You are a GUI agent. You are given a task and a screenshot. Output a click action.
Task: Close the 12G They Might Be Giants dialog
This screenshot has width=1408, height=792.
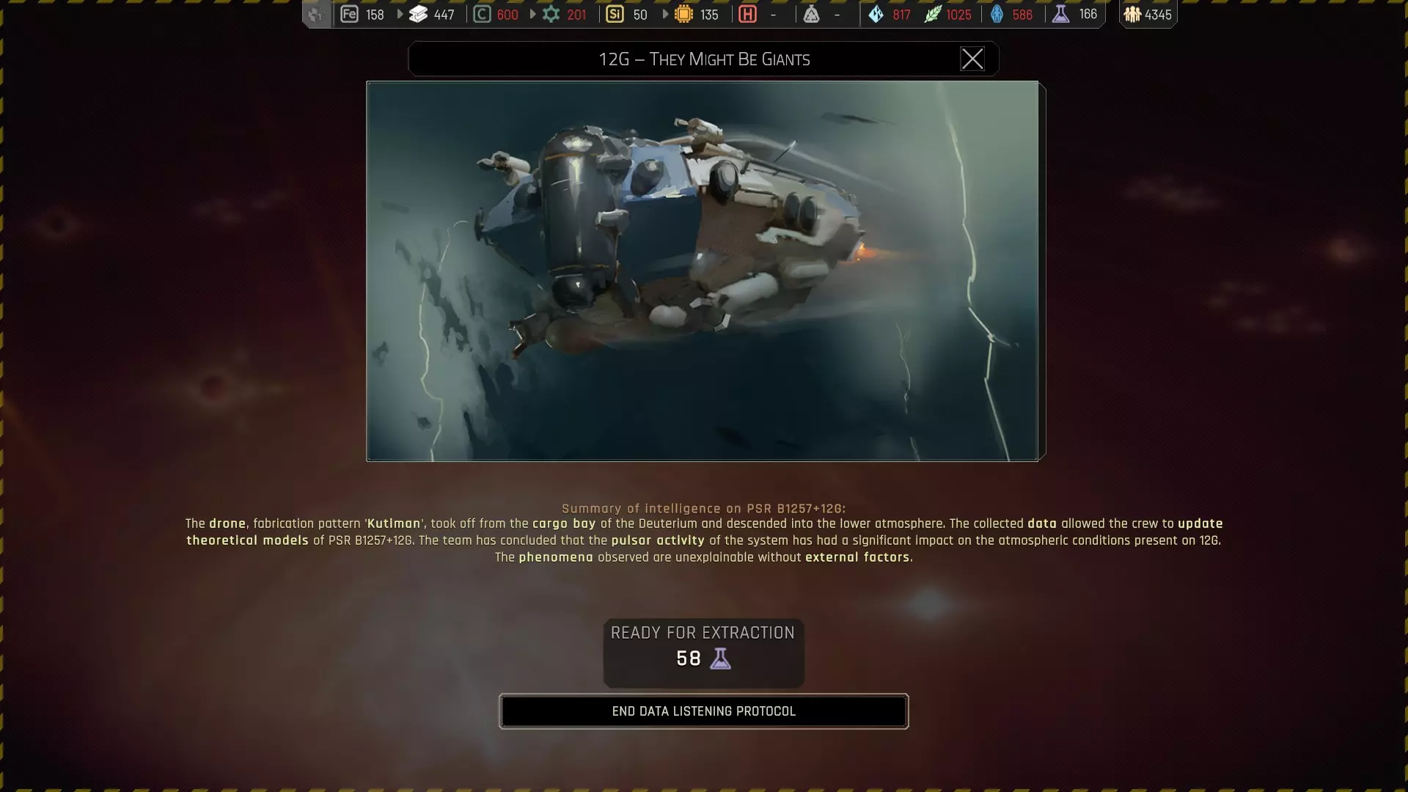coord(972,59)
